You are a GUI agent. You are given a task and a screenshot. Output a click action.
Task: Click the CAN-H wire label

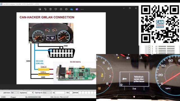tap(44, 67)
